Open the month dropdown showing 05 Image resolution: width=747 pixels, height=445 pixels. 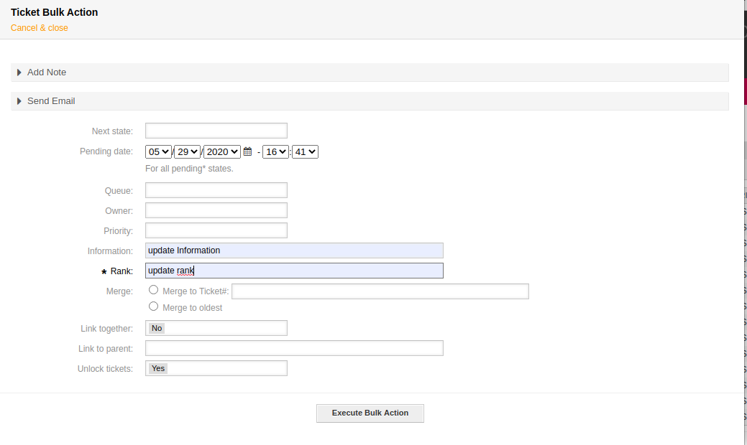tap(158, 151)
